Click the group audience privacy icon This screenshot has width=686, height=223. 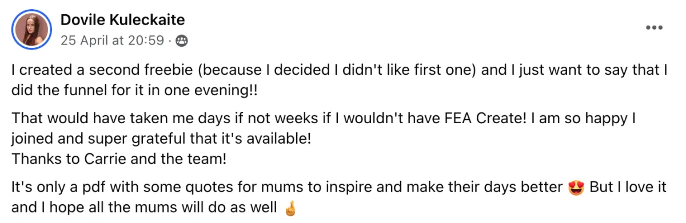point(182,40)
